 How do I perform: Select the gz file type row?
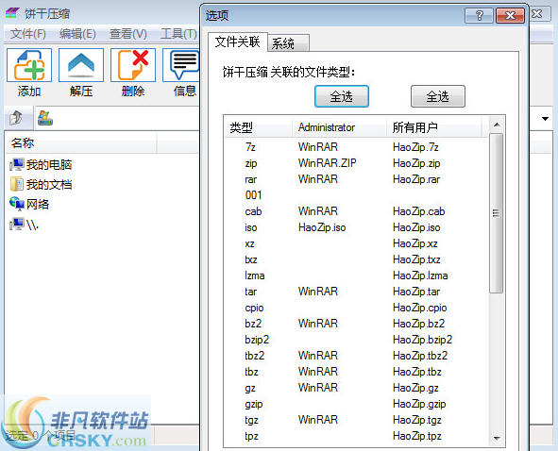357,388
